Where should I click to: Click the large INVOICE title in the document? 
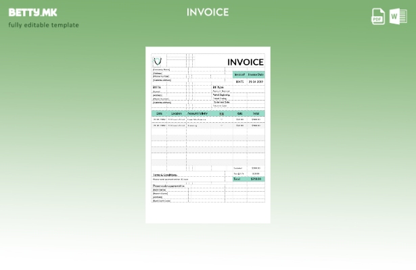[x=246, y=62]
